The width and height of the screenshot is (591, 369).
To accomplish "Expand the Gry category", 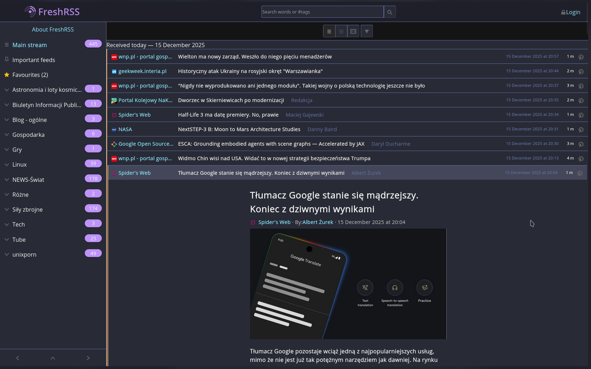I will coord(6,150).
